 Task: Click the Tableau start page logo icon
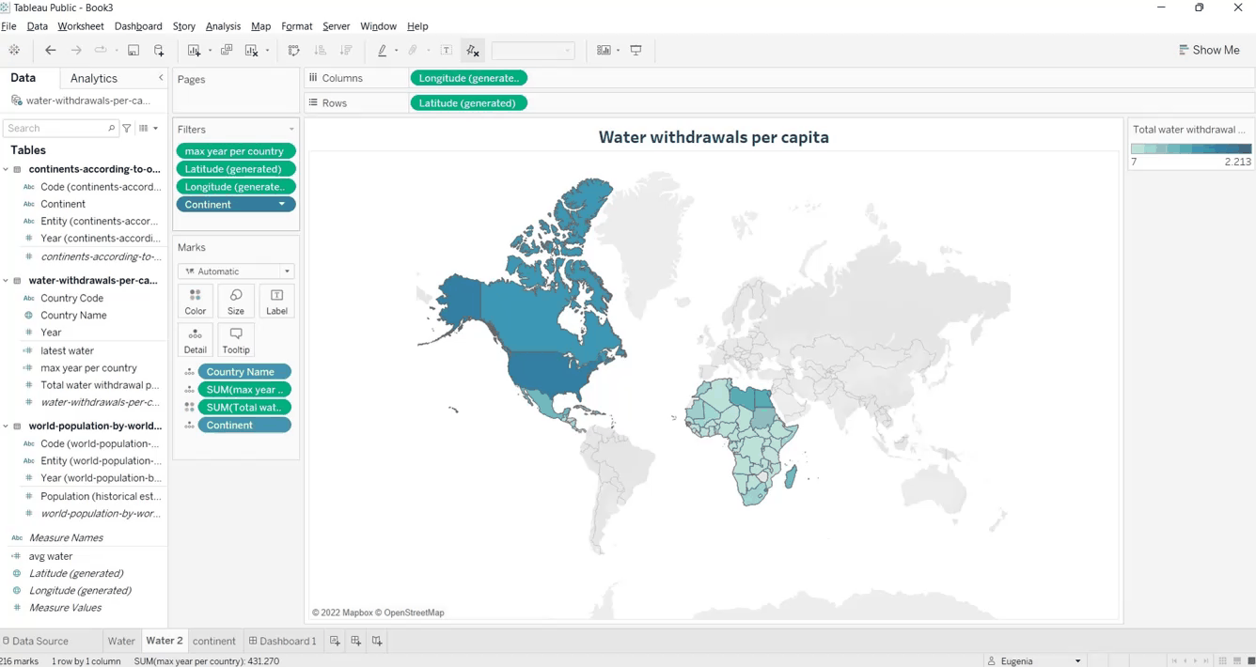14,51
